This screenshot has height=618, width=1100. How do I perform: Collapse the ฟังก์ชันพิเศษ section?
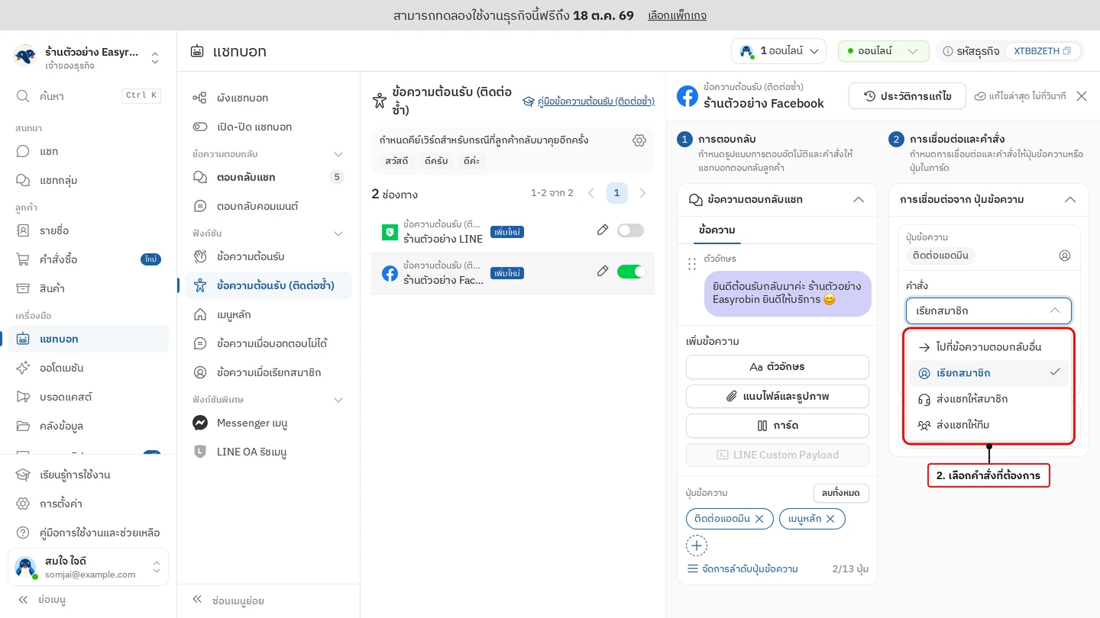click(338, 400)
